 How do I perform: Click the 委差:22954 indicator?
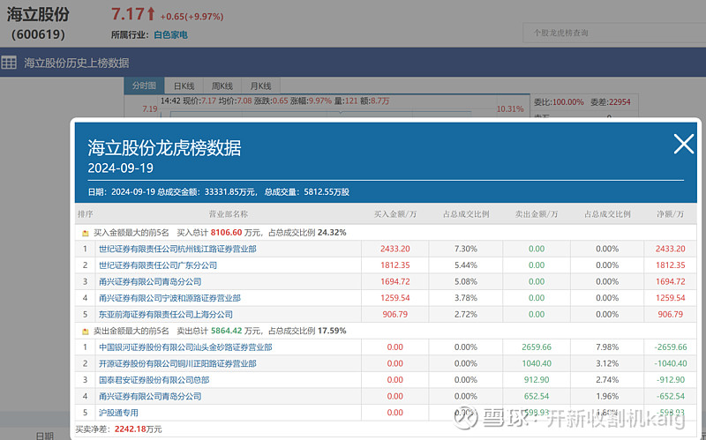click(610, 102)
